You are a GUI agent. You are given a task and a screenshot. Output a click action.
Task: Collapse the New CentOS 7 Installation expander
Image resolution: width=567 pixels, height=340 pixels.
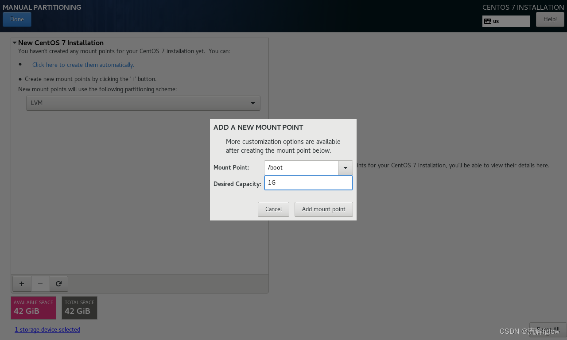(15, 43)
